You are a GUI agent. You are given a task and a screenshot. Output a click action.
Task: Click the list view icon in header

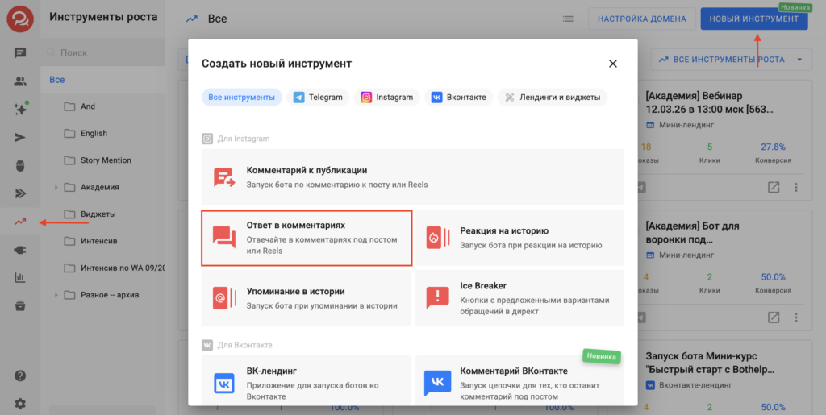(568, 19)
